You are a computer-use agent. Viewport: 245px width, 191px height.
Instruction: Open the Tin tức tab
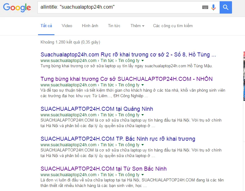pyautogui.click(x=114, y=26)
